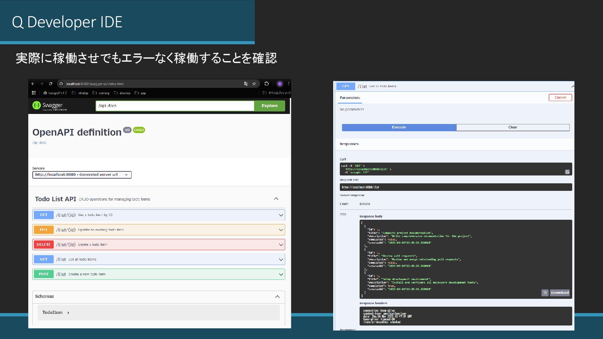The width and height of the screenshot is (603, 339).
Task: Click the green Explore button
Action: [x=269, y=106]
